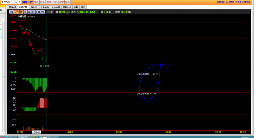This screenshot has height=138, width=254.
Task: Open the 主力 toolbar button
Action: (55, 2)
